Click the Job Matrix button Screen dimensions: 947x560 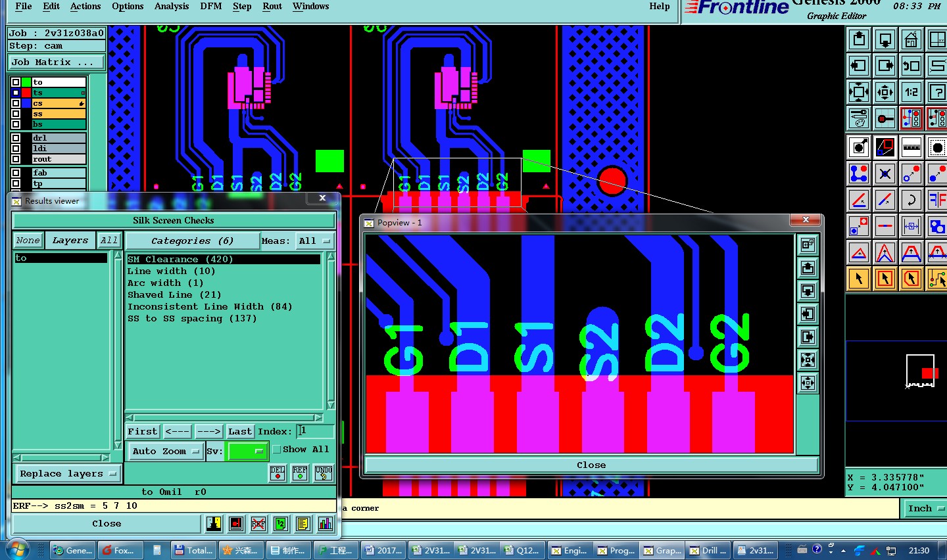[57, 62]
